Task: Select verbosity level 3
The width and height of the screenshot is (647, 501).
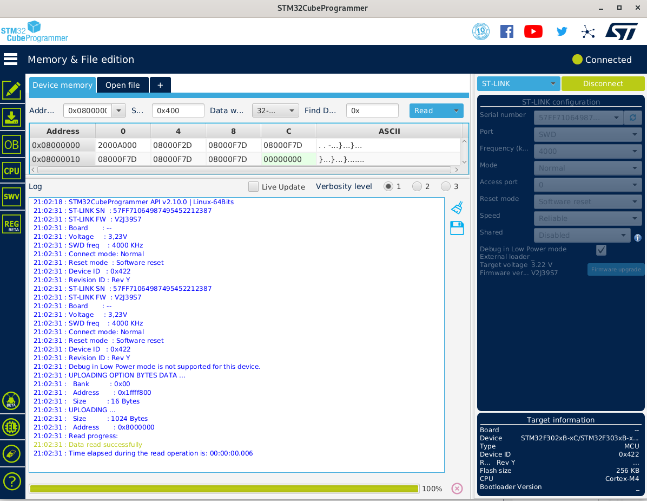Action: pyautogui.click(x=445, y=187)
